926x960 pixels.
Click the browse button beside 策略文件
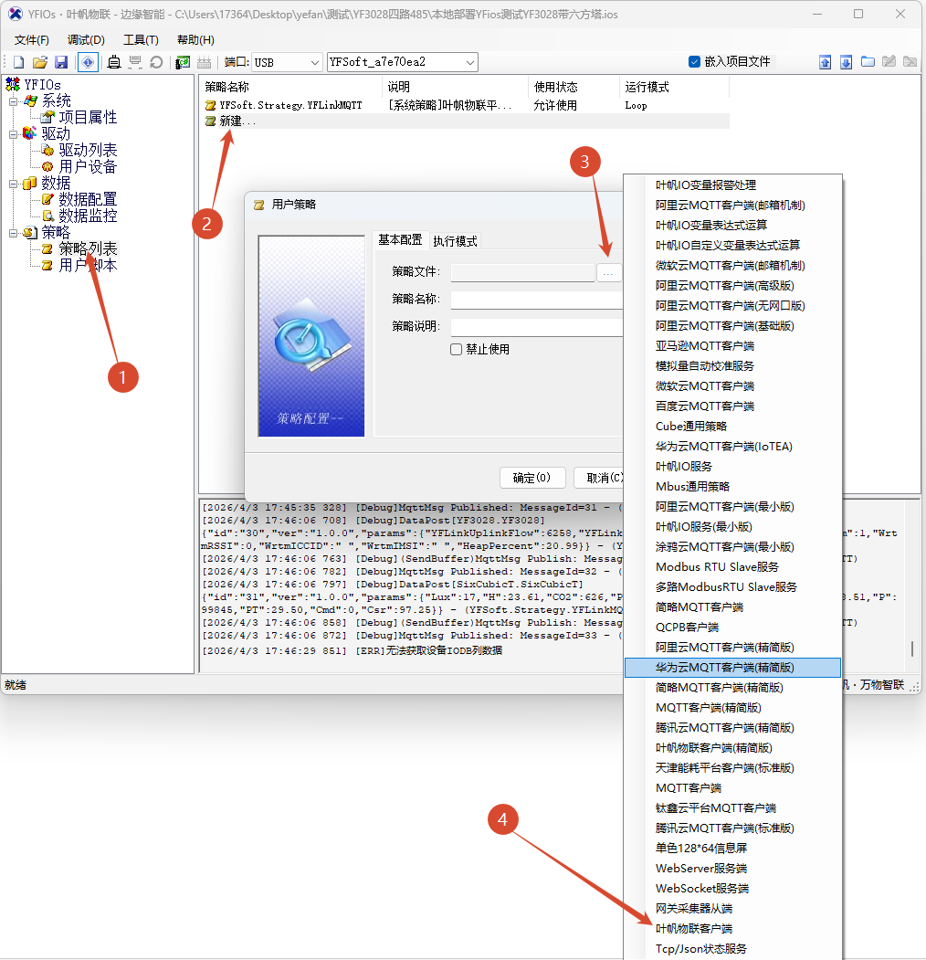click(609, 272)
